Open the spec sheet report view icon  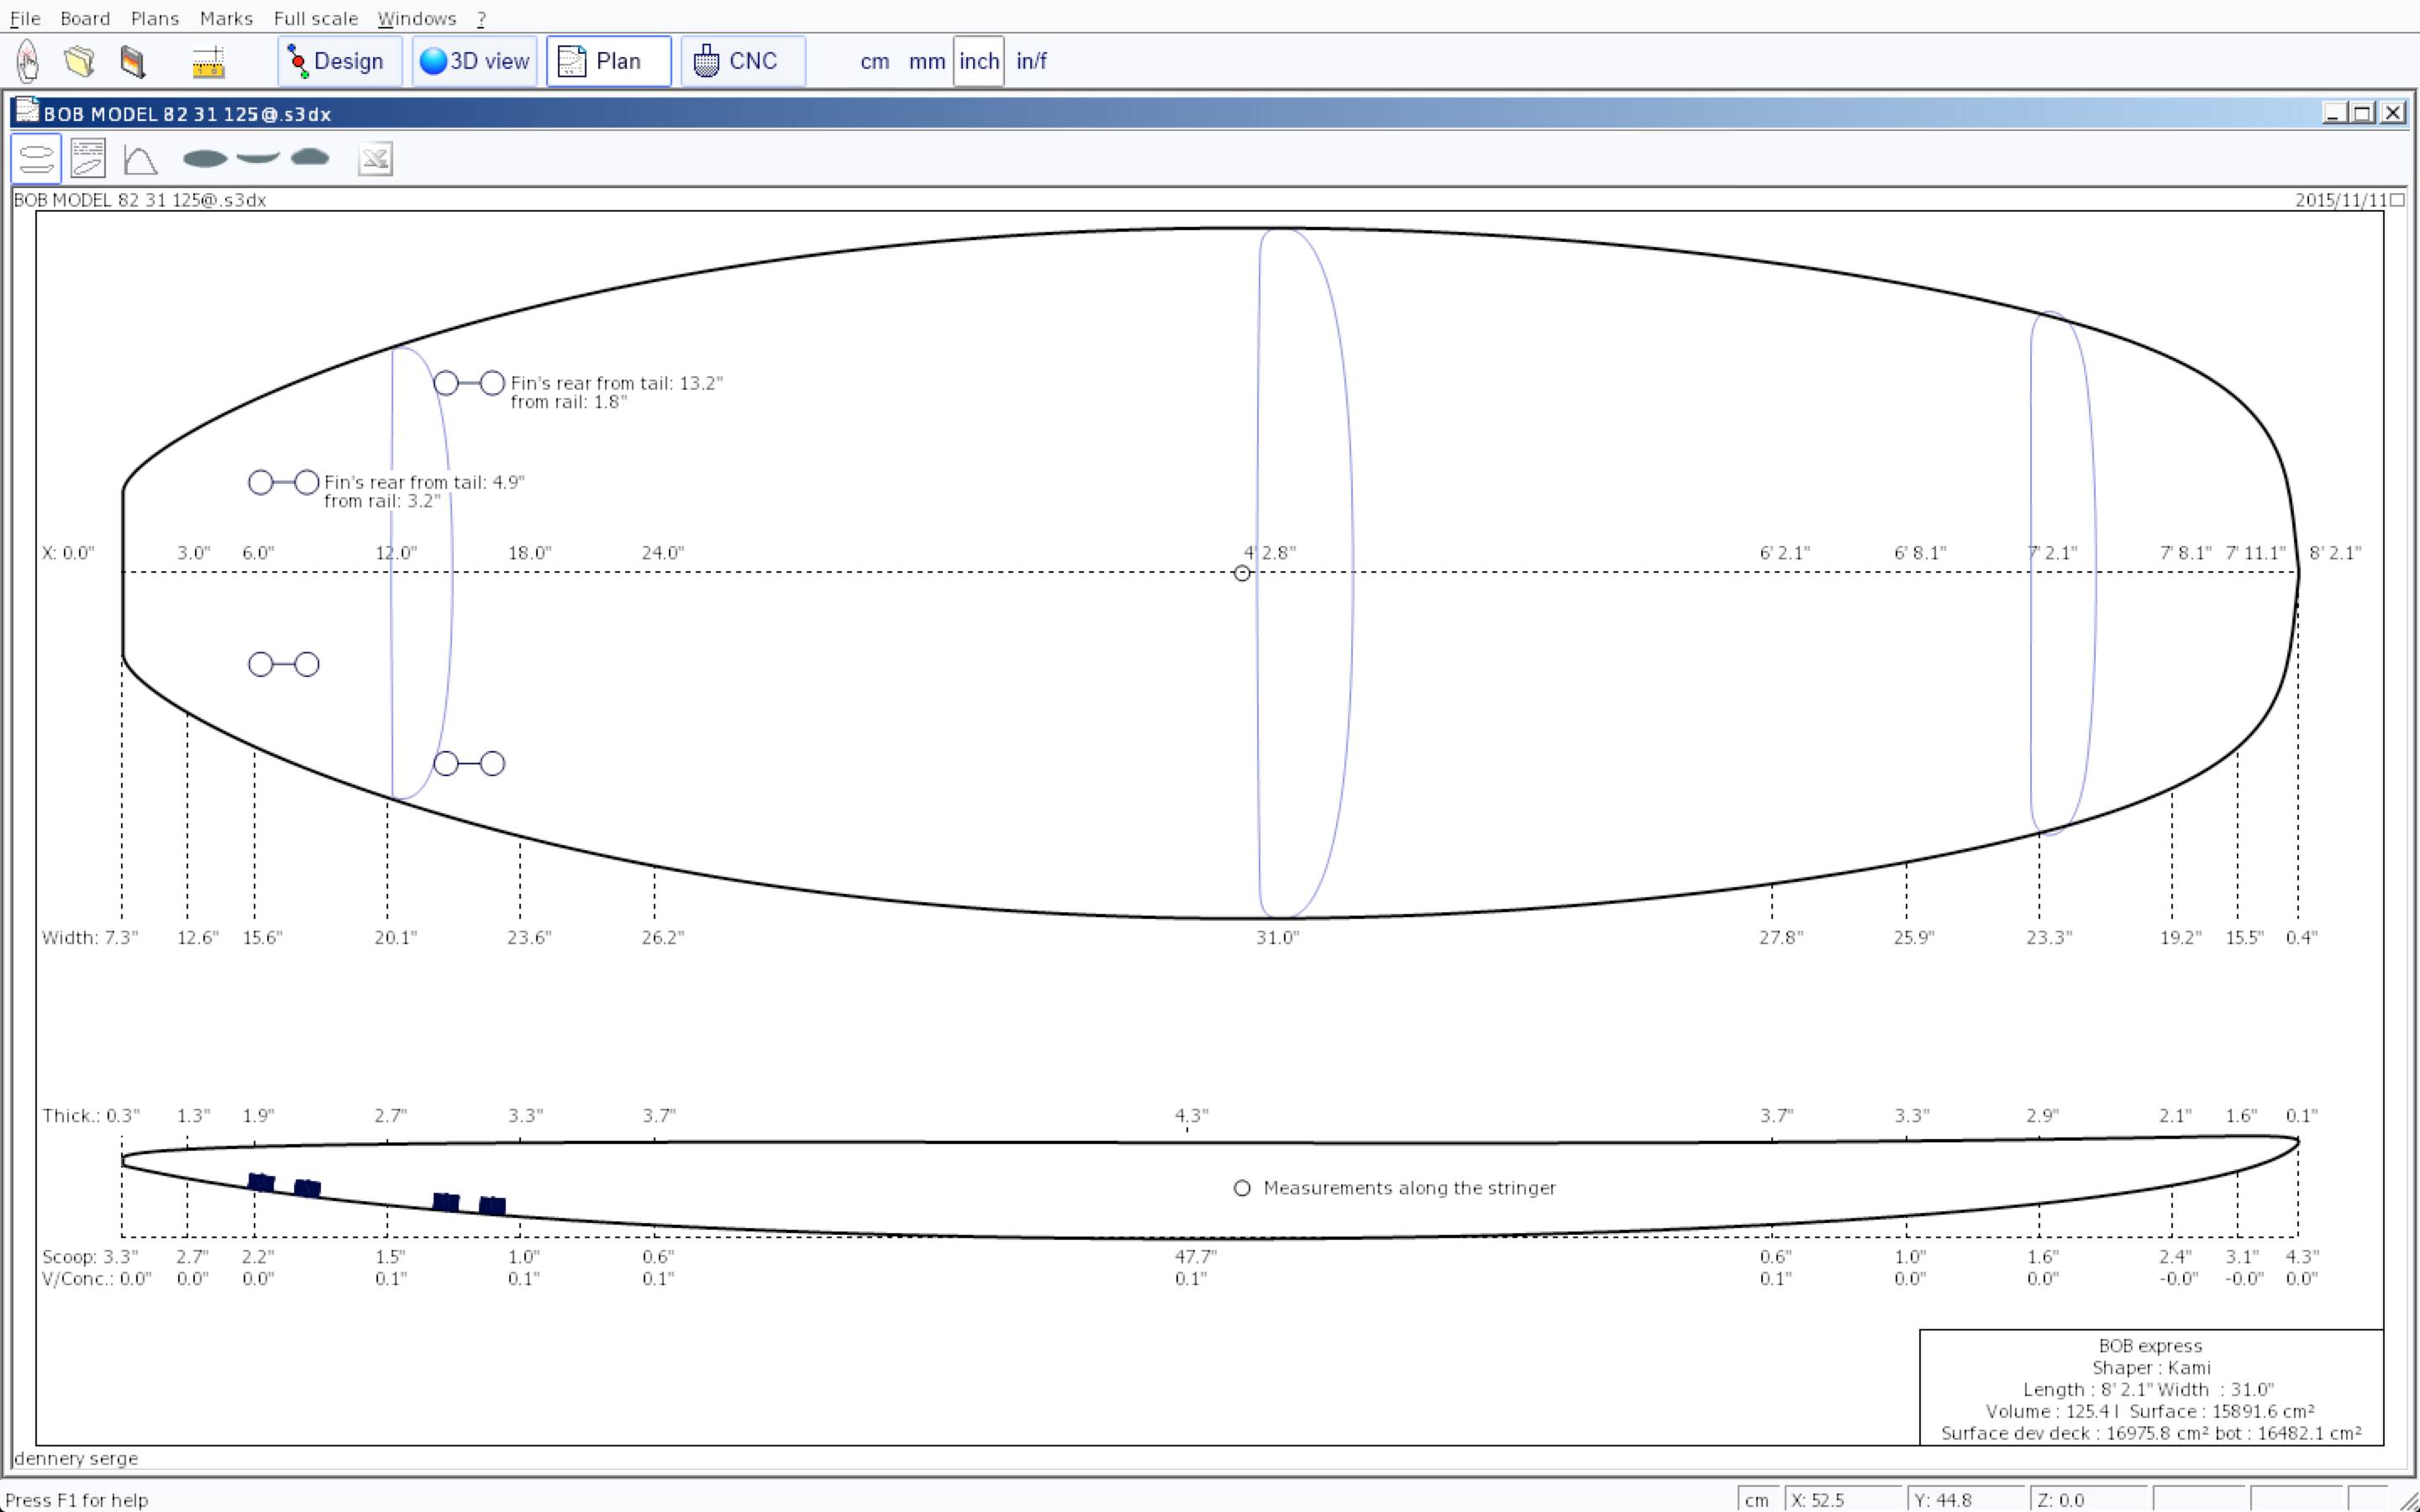click(x=88, y=158)
